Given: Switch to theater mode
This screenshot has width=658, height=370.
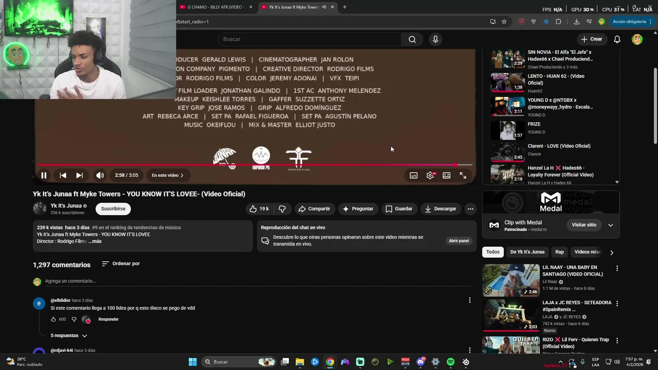Looking at the screenshot, I should [x=446, y=175].
